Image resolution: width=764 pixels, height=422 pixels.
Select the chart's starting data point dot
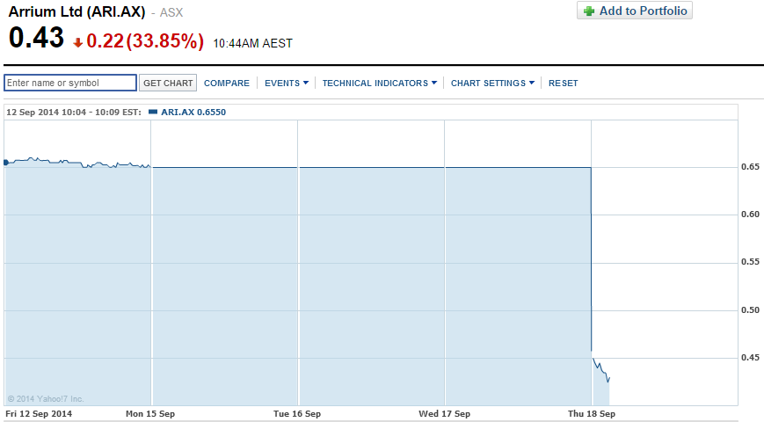point(5,162)
